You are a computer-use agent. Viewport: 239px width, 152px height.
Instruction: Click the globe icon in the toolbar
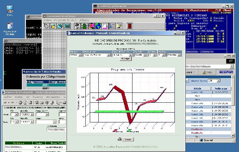click(x=98, y=26)
